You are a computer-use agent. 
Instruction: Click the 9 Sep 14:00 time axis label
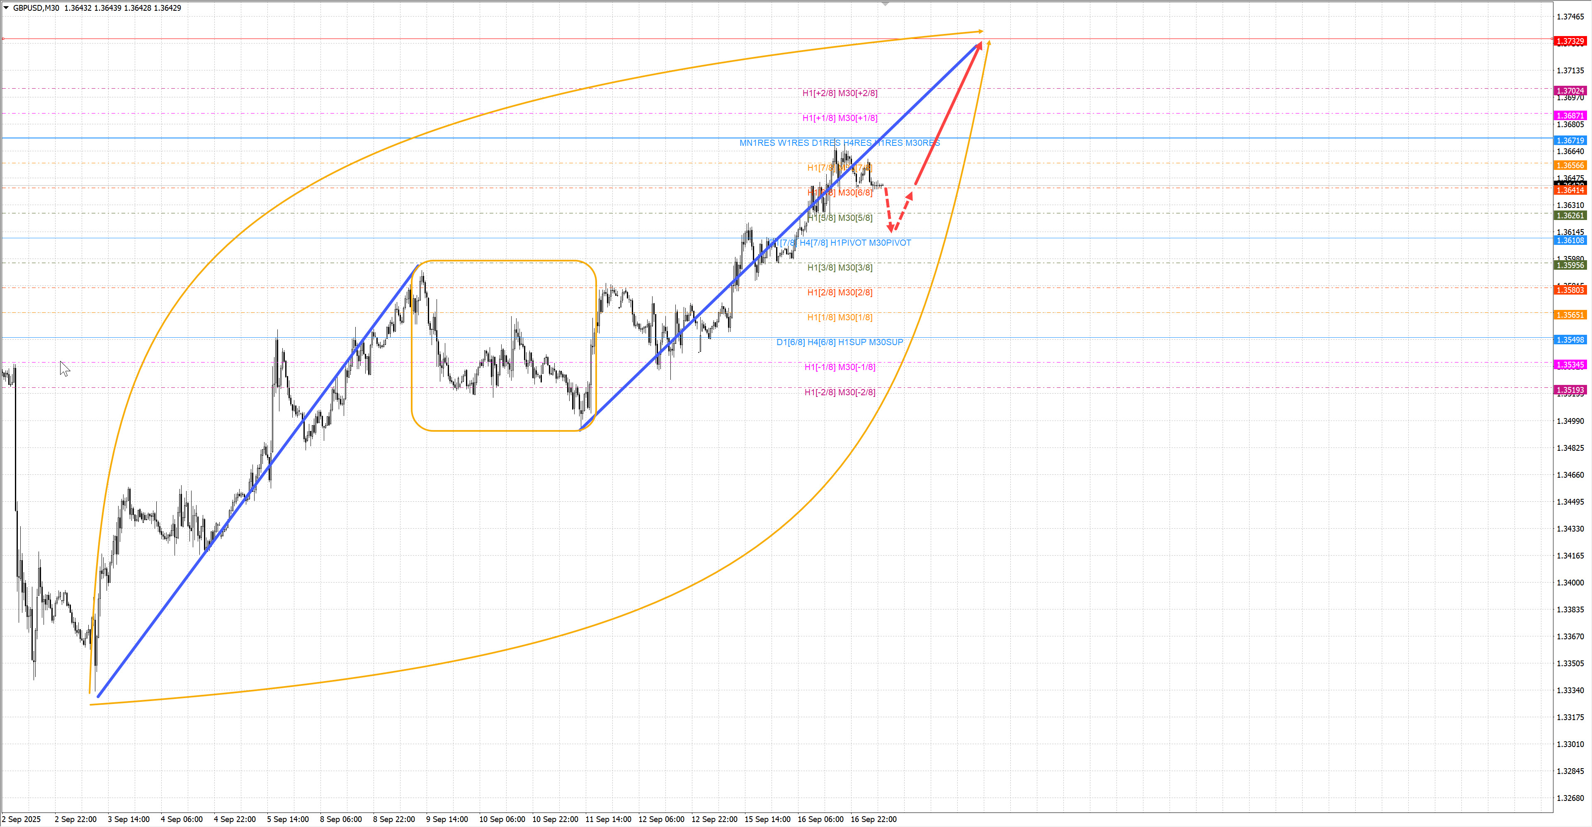coord(447,819)
